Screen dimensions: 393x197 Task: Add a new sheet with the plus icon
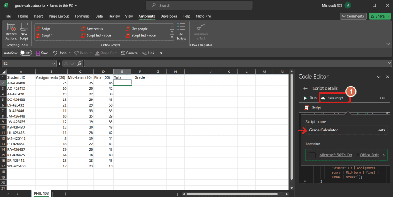coord(65,194)
